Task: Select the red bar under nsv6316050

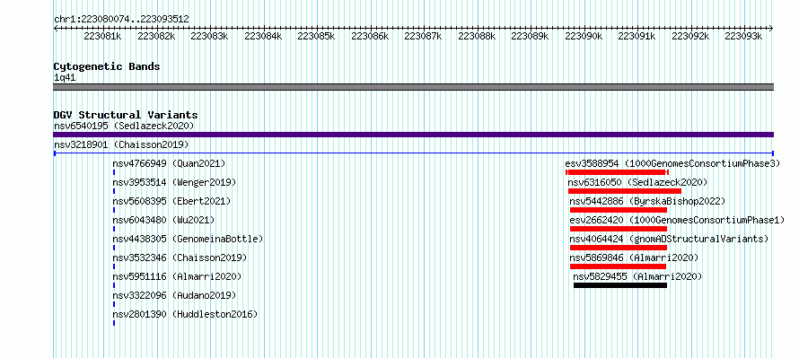Action: [x=625, y=191]
